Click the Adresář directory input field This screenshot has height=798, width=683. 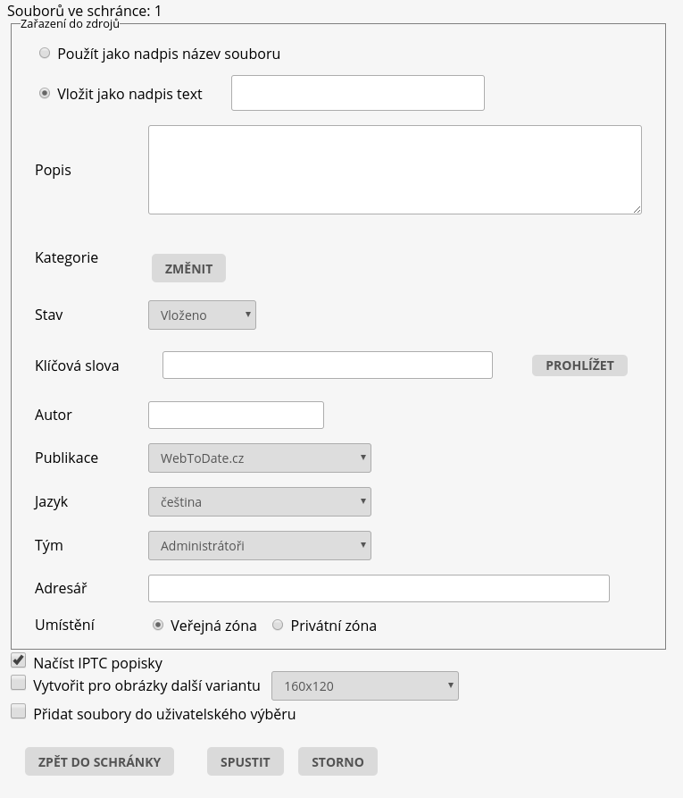coord(379,589)
